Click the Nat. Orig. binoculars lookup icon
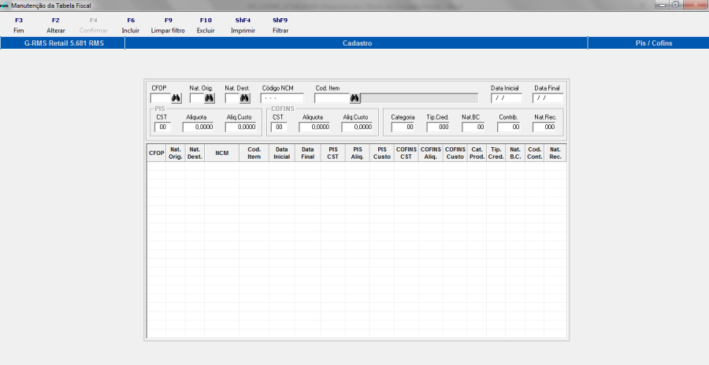The height and width of the screenshot is (365, 709). pos(210,98)
